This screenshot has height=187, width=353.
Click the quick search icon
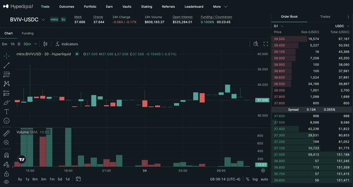(x=255, y=44)
